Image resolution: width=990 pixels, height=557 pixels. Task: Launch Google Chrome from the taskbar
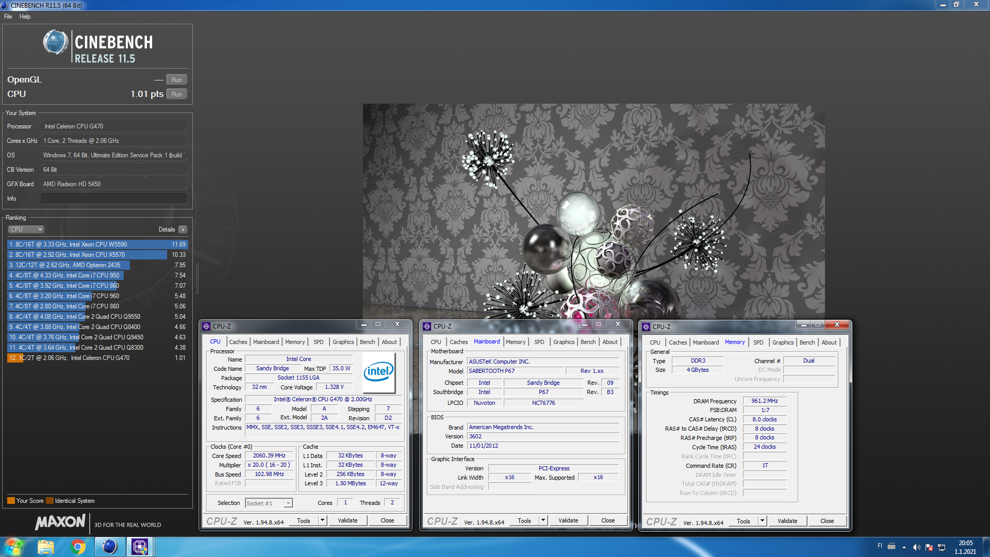pyautogui.click(x=78, y=547)
